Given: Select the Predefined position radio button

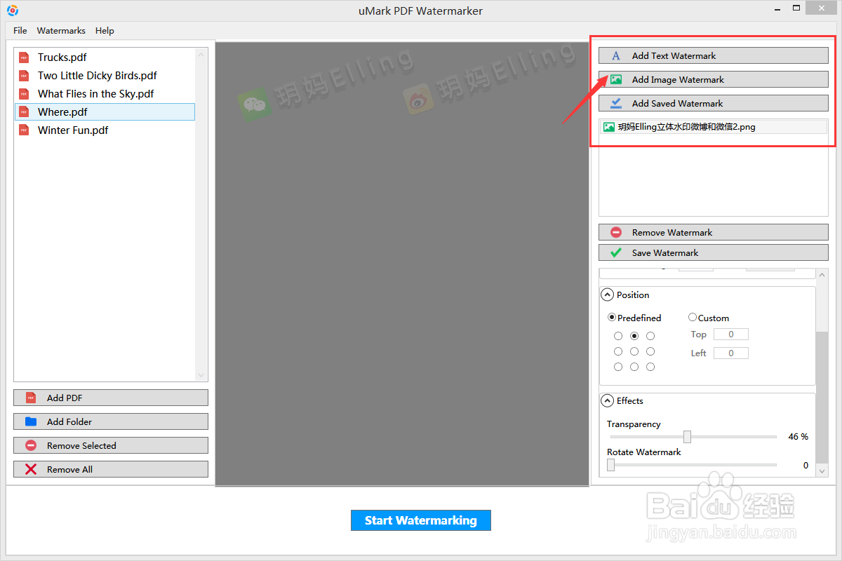Looking at the screenshot, I should pyautogui.click(x=612, y=318).
